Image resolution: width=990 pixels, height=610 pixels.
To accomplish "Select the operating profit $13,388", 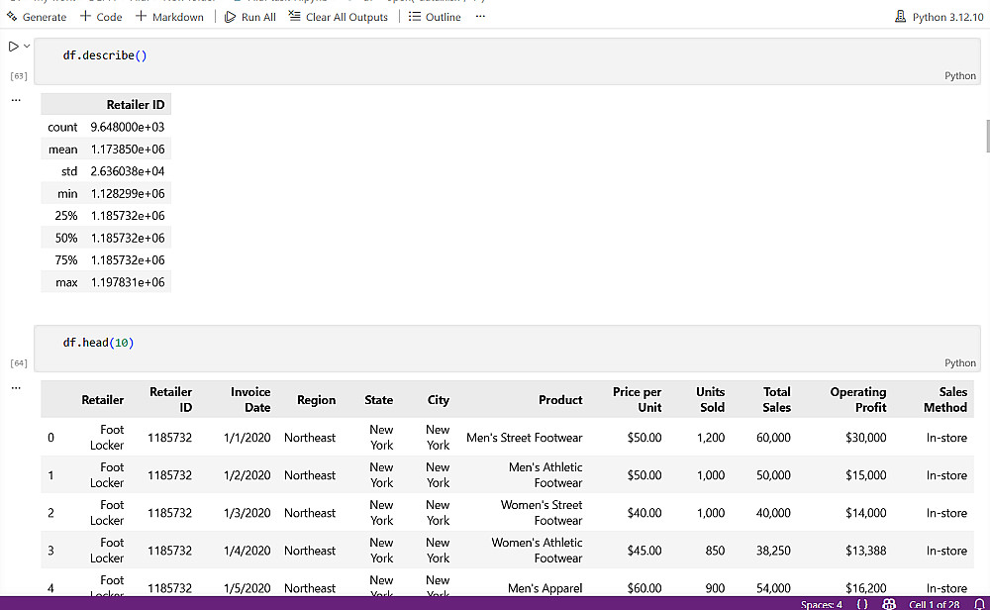I will (865, 551).
